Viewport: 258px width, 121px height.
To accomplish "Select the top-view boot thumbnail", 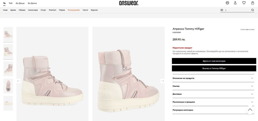I will [8, 86].
